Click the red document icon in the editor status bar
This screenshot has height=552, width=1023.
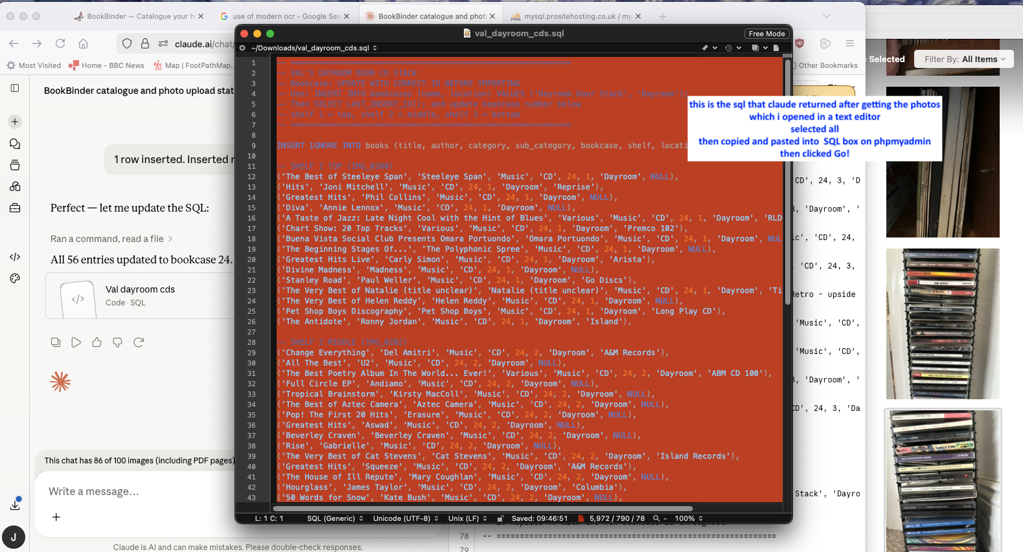coord(581,518)
